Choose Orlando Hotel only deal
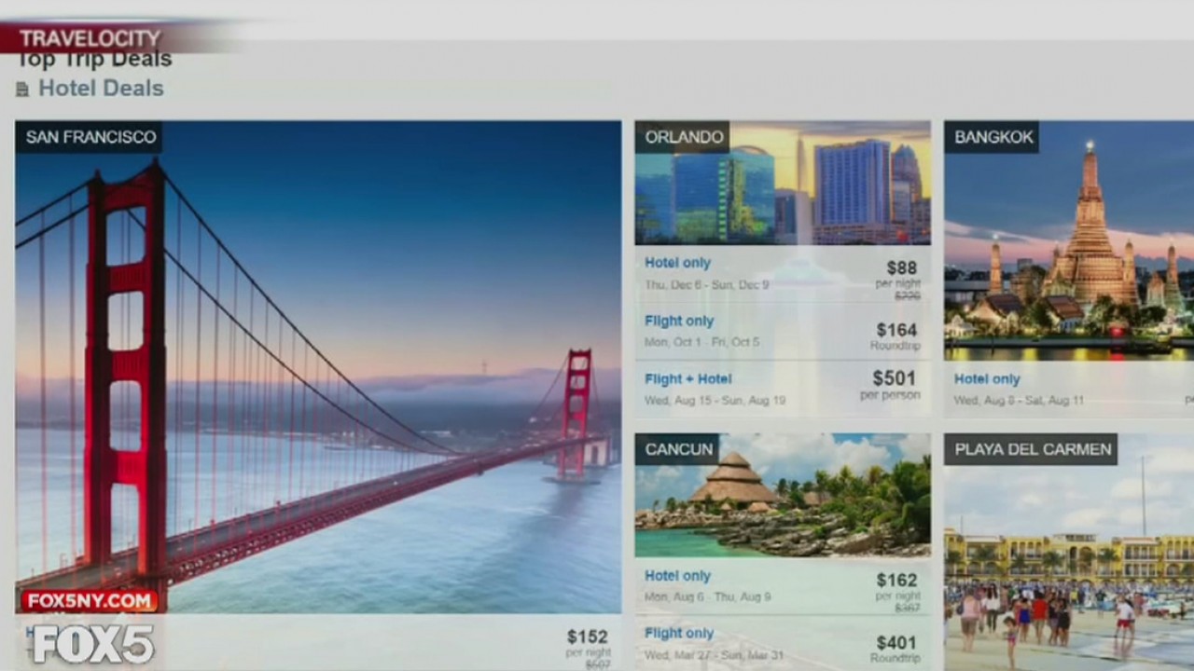The image size is (1194, 671). pos(677,263)
